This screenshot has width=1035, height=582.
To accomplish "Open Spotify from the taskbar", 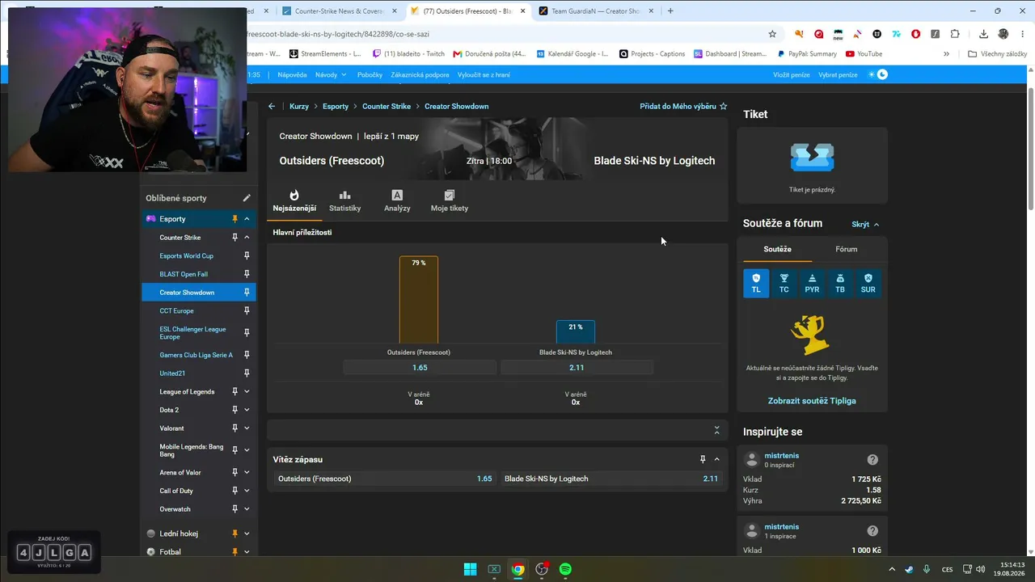I will [x=566, y=569].
